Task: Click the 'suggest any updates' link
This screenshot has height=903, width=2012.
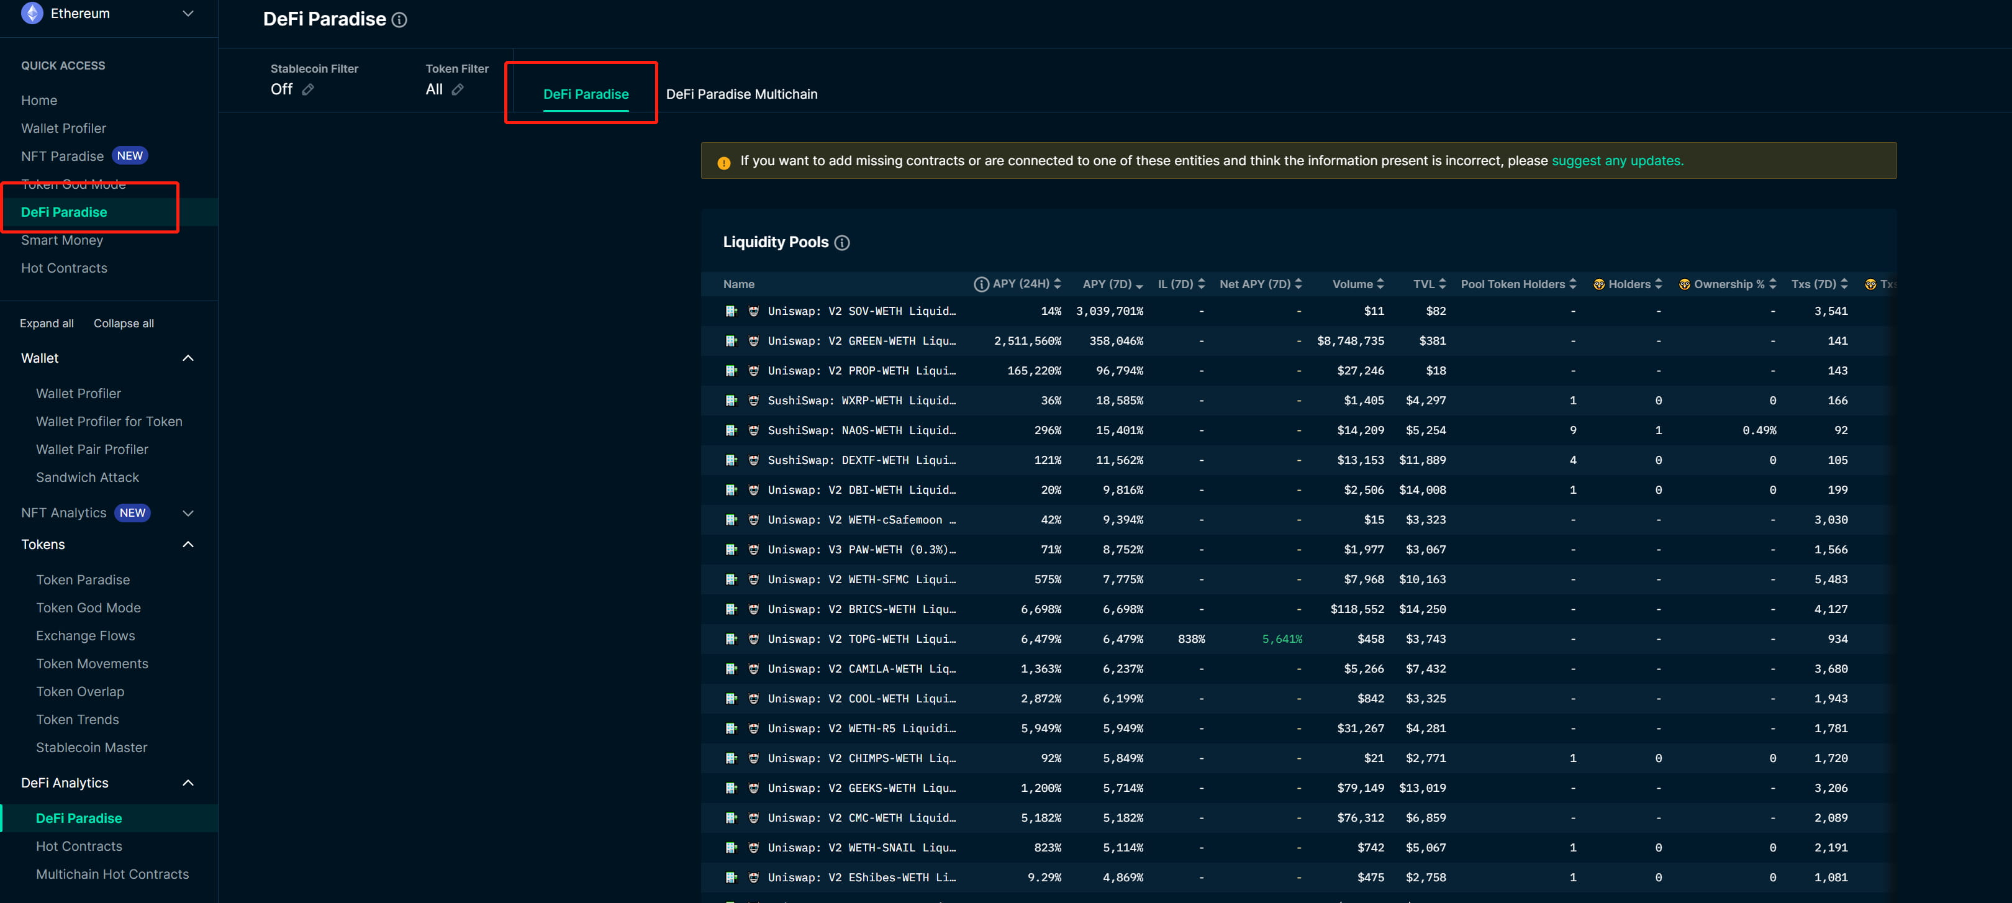Action: [x=1617, y=161]
